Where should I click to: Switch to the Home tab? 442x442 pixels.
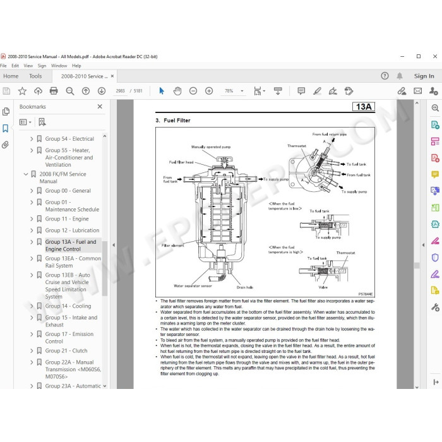(11, 76)
